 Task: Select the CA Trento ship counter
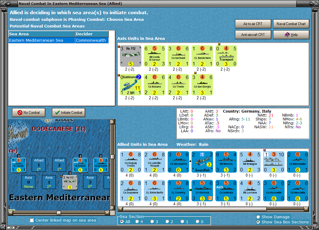tap(178, 85)
